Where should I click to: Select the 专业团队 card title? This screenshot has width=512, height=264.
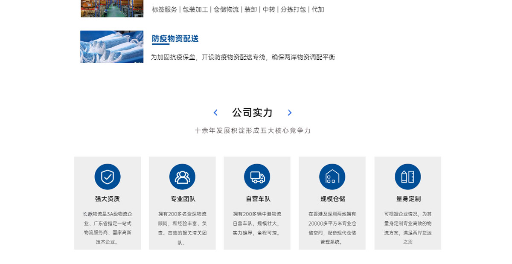point(183,199)
